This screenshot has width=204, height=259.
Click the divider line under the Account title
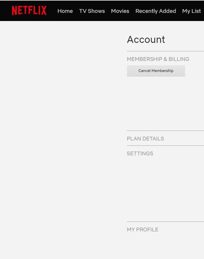coord(165,51)
